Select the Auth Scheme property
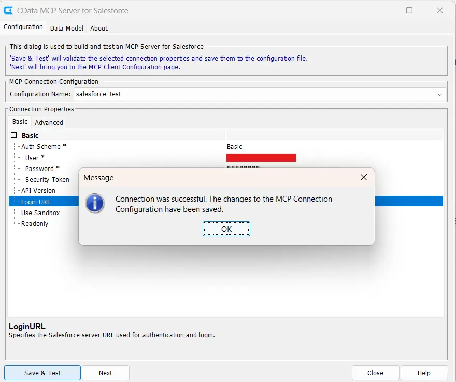The width and height of the screenshot is (456, 382). coord(45,146)
